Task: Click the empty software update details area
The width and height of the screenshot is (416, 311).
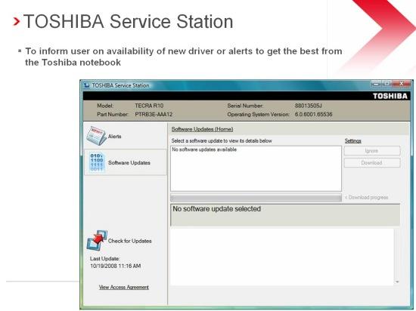Action: (282, 257)
